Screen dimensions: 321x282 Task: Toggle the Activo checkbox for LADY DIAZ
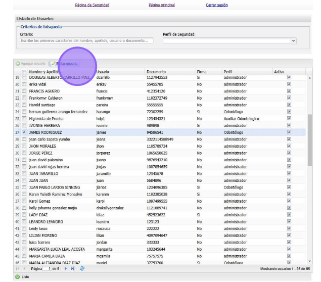[289, 215]
